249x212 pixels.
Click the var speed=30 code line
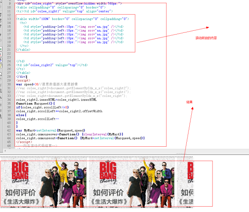click(x=47, y=84)
